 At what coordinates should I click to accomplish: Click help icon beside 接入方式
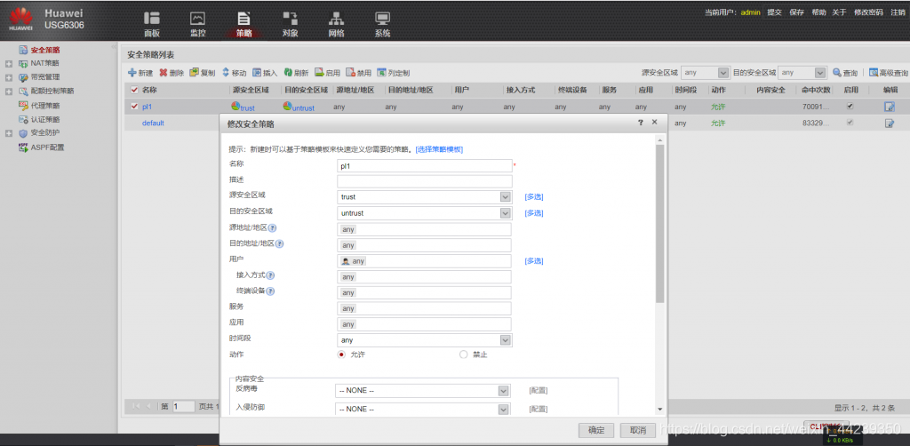[270, 276]
